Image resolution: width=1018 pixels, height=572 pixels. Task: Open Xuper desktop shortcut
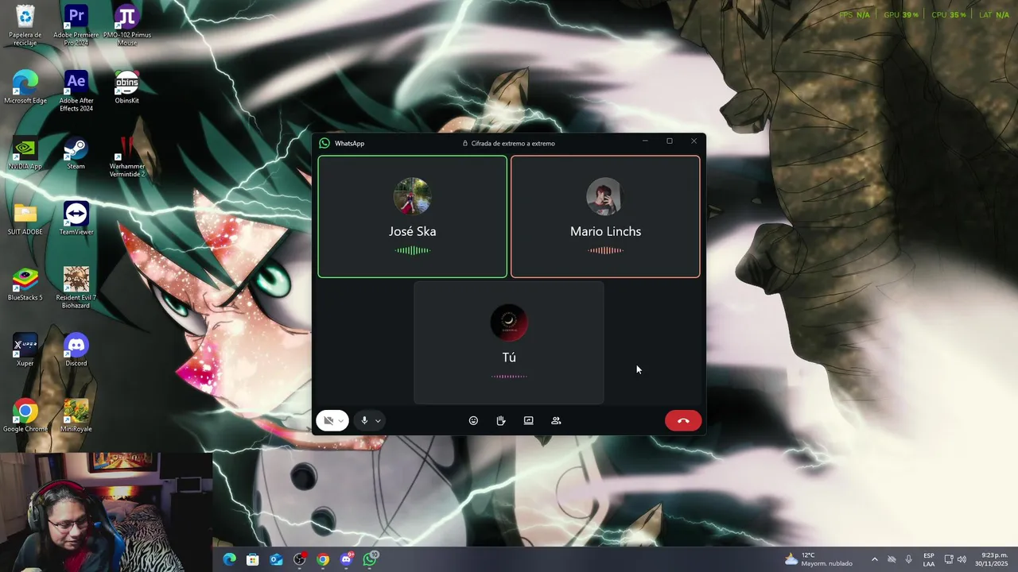25,350
